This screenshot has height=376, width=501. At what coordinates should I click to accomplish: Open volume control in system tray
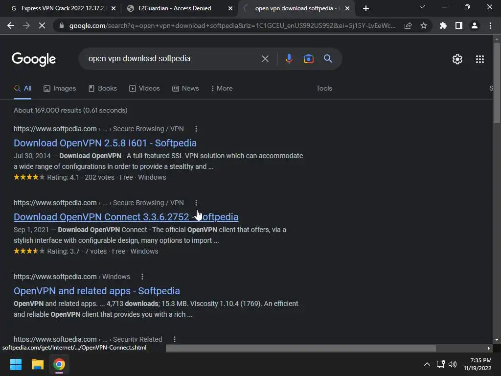(x=452, y=364)
